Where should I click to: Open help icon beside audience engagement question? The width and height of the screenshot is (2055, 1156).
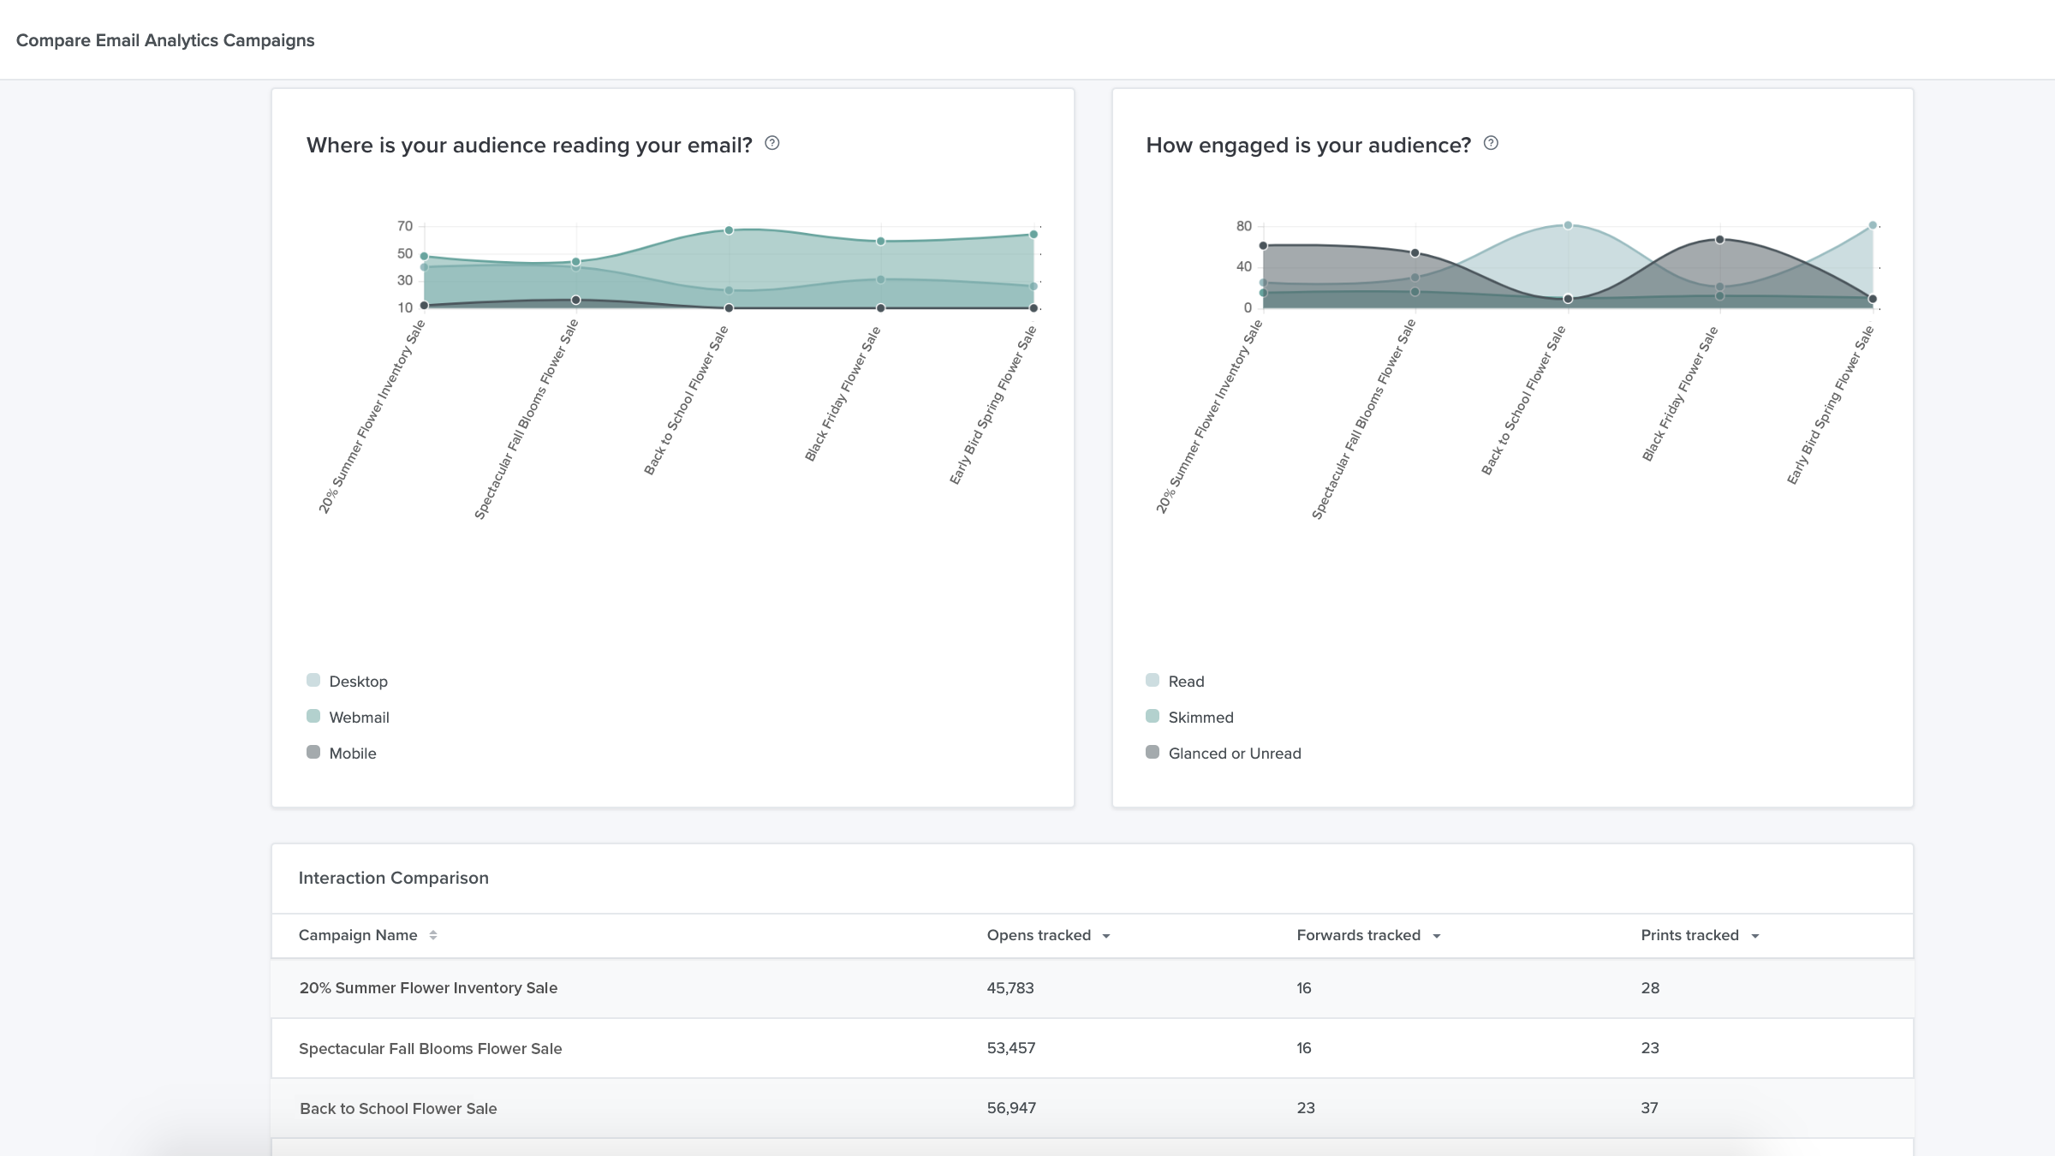1491,143
